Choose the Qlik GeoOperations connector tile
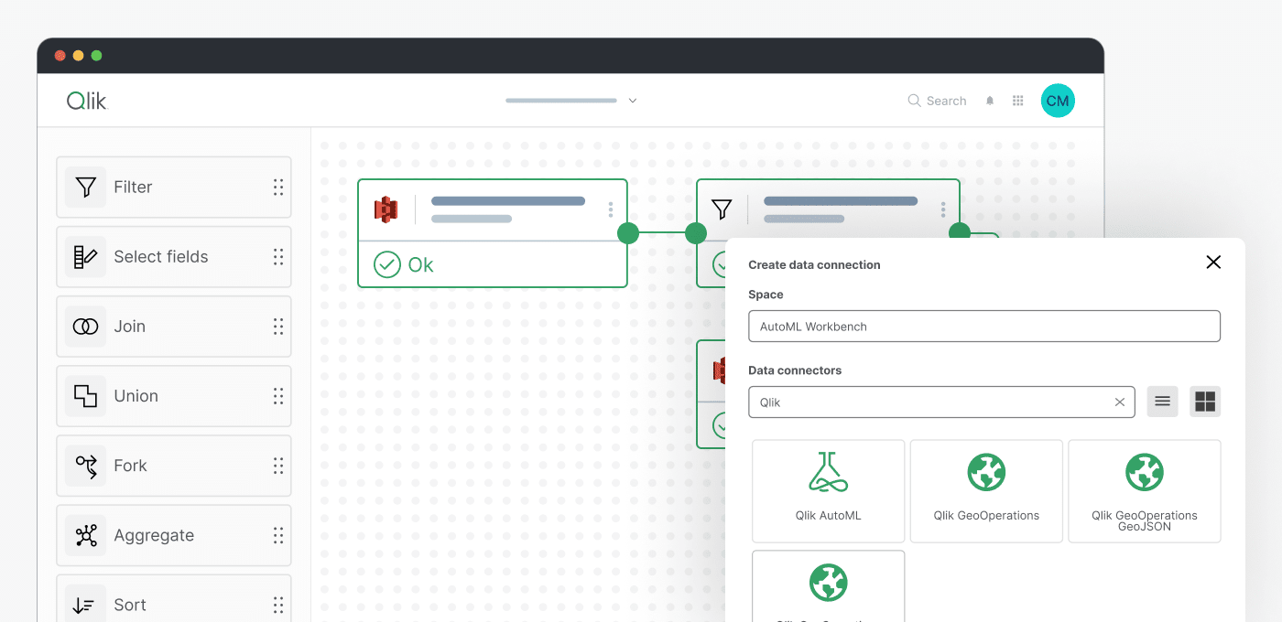This screenshot has width=1282, height=622. 986,491
